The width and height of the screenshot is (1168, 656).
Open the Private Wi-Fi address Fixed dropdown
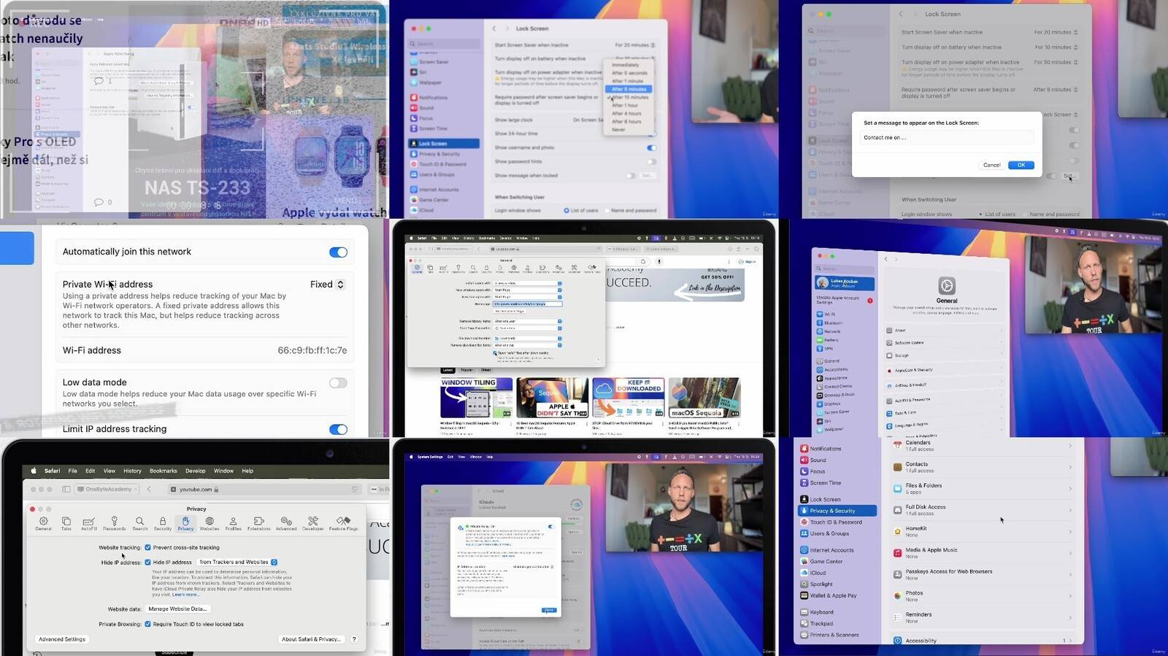(x=327, y=285)
